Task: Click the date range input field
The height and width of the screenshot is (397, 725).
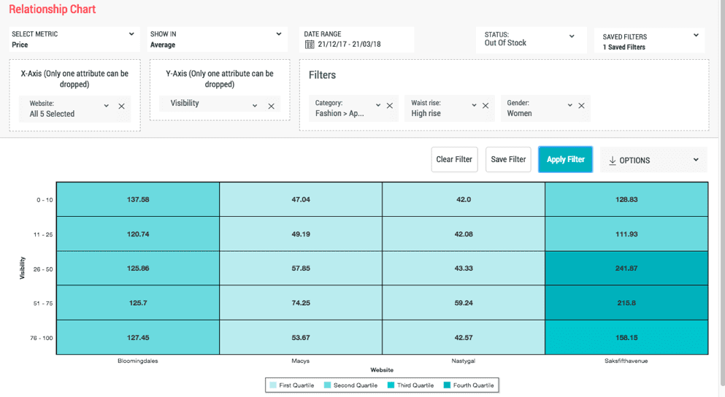Action: (x=349, y=45)
